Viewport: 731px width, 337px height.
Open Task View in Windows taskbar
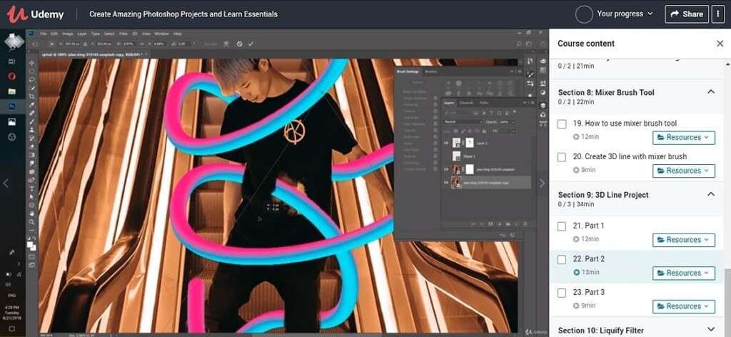click(x=12, y=61)
